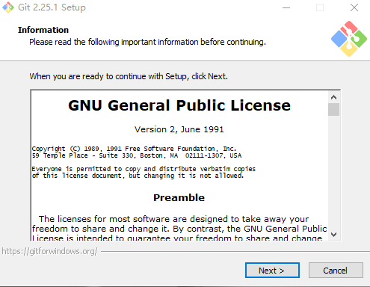This screenshot has height=287, width=370.
Task: Click the license box scroll-down arrow
Action: point(334,235)
